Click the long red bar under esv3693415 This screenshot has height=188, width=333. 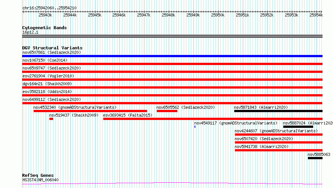[x=213, y=119]
